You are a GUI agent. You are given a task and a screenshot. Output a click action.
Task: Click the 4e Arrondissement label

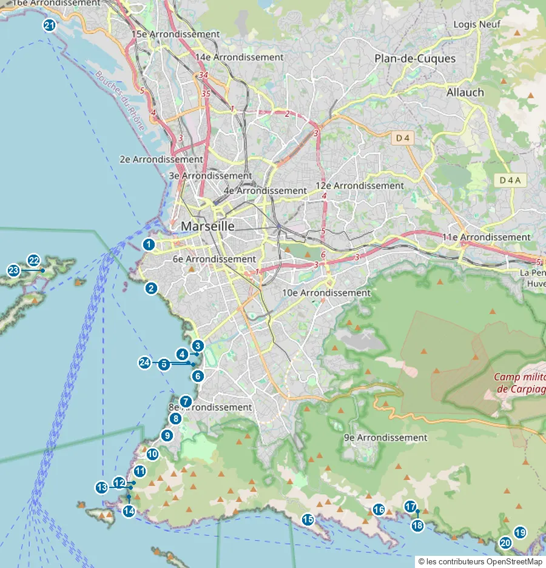265,190
